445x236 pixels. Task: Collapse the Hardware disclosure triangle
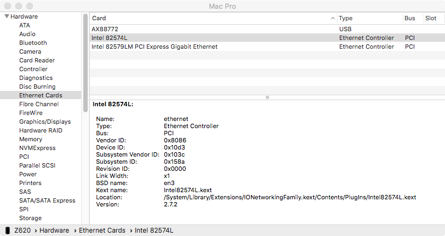click(x=7, y=16)
